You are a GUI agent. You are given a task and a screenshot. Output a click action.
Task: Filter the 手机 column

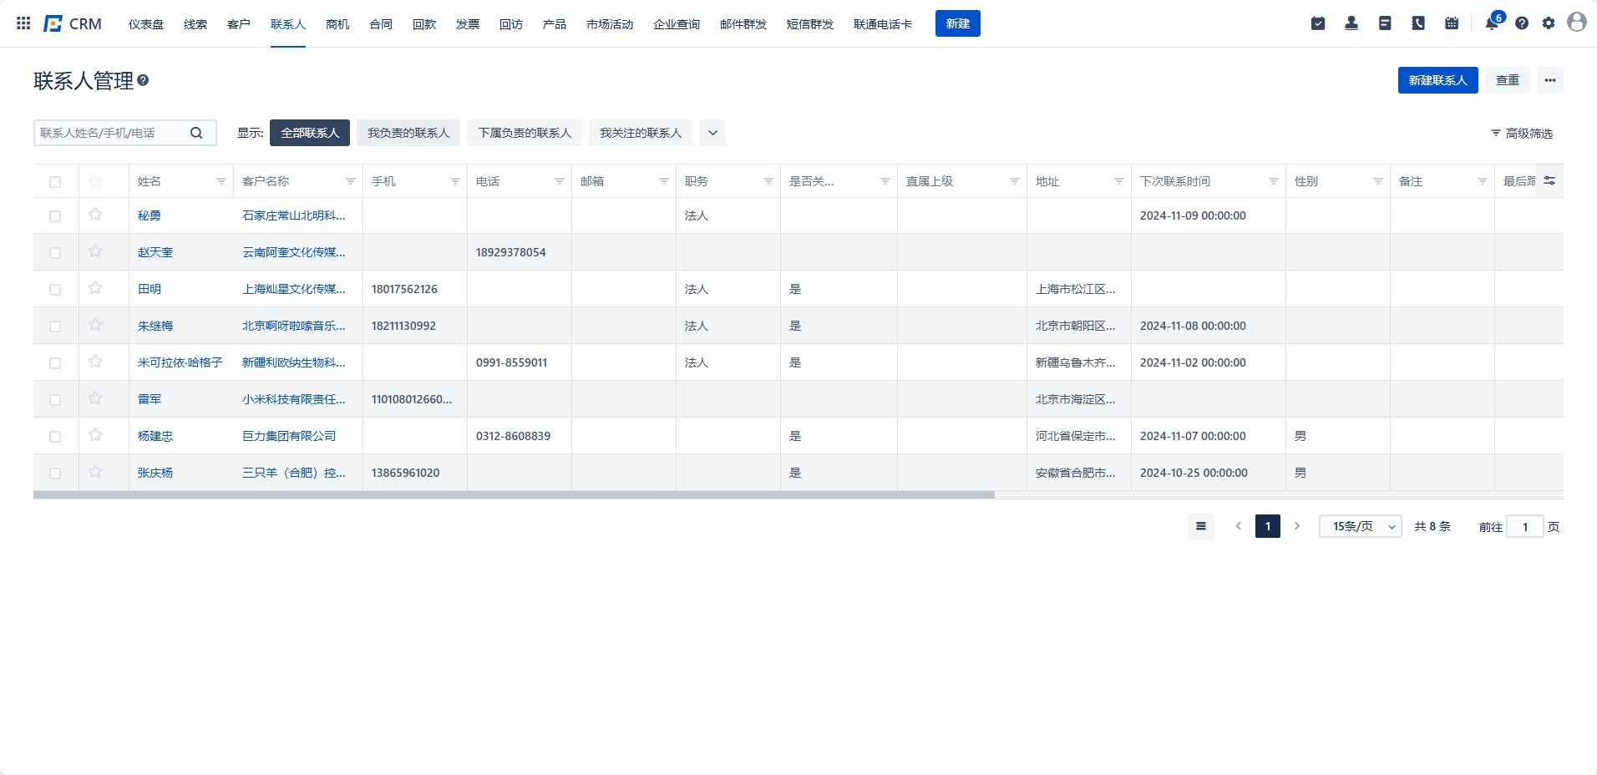pyautogui.click(x=455, y=181)
